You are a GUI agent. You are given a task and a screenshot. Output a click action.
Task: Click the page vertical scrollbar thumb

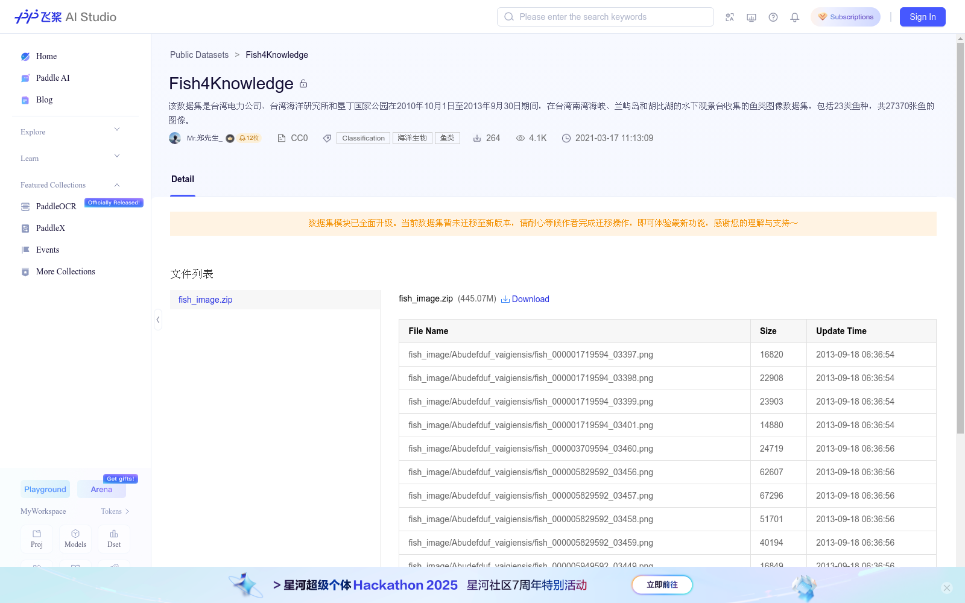tap(960, 238)
